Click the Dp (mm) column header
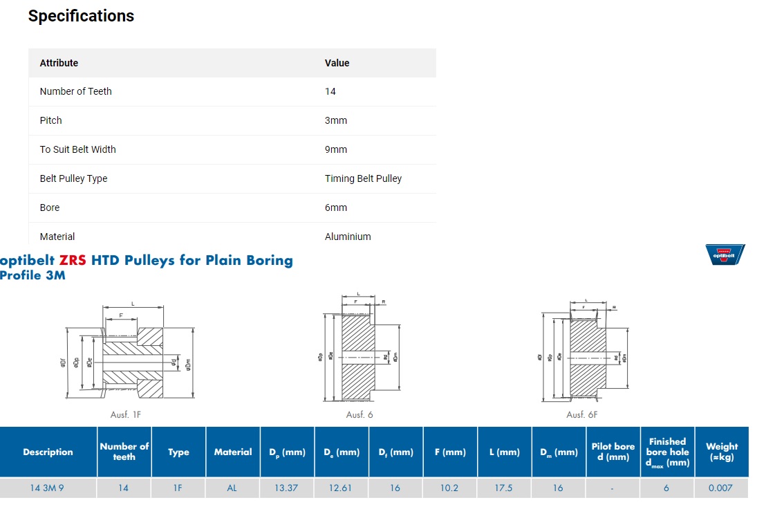Image resolution: width=784 pixels, height=507 pixels. (x=287, y=452)
